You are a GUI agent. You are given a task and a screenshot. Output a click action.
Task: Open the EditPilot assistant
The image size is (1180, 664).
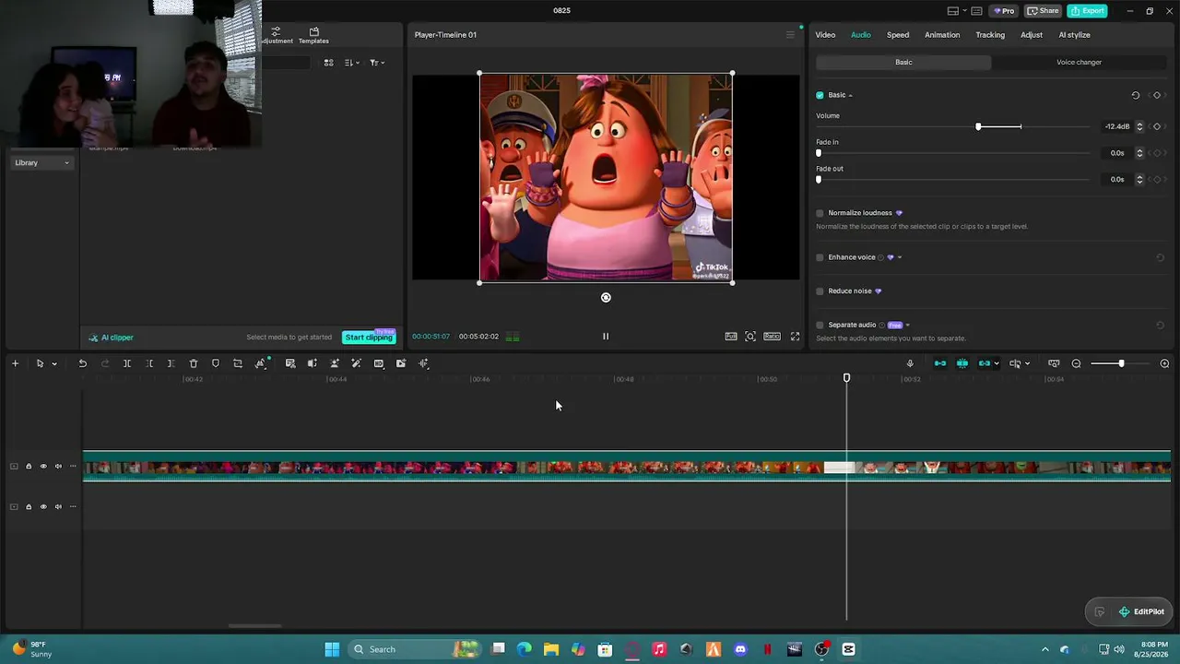[1141, 611]
